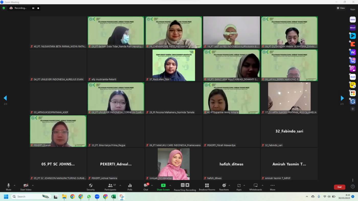Open the View layout dropdown

click(x=341, y=8)
